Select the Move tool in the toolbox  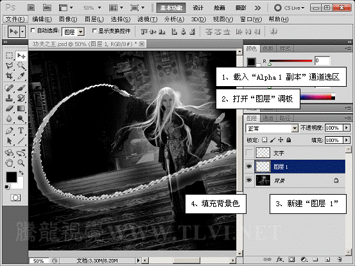[x=21, y=55]
